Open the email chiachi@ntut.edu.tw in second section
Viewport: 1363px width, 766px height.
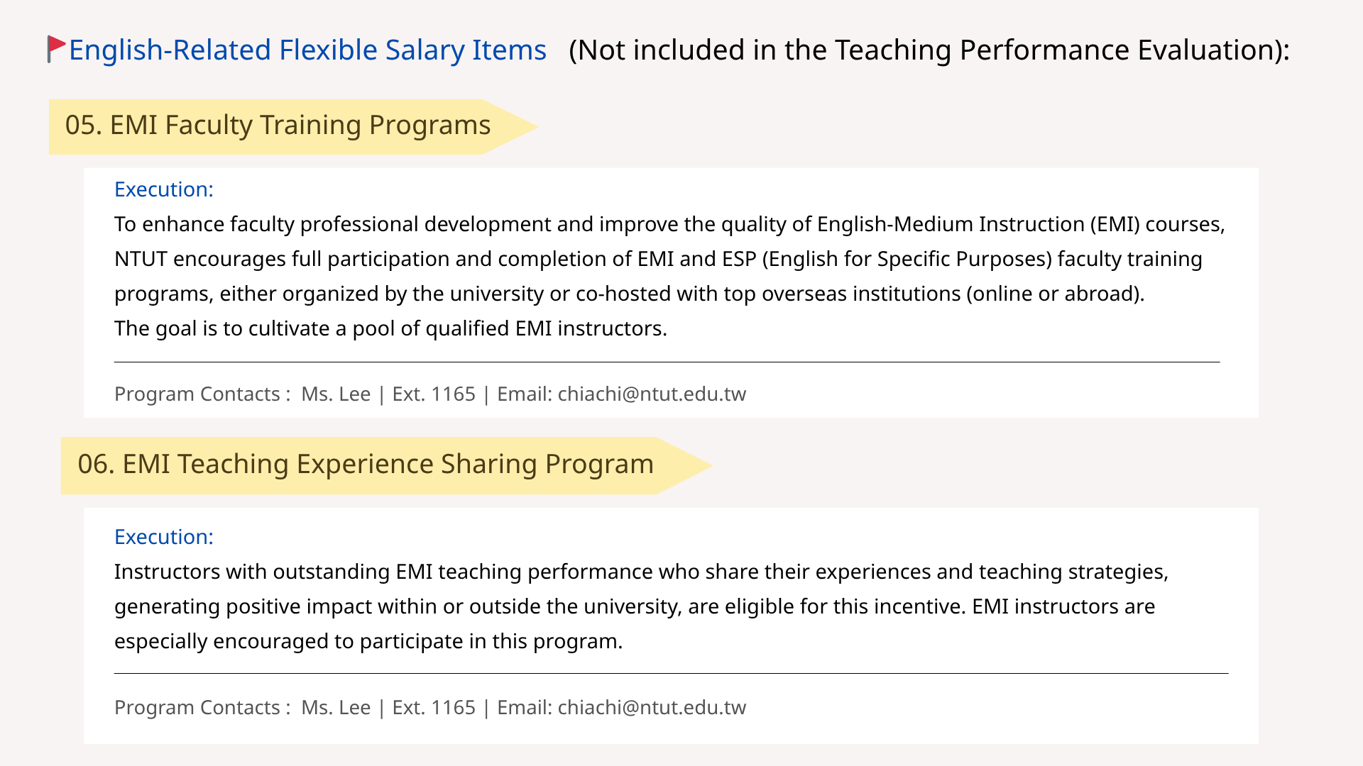pos(652,707)
